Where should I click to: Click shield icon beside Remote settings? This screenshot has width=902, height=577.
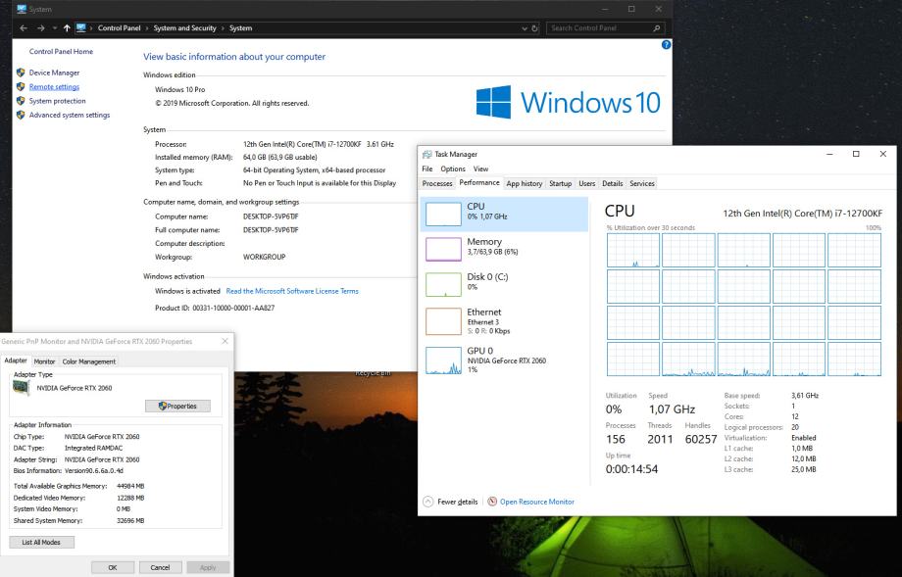point(21,87)
